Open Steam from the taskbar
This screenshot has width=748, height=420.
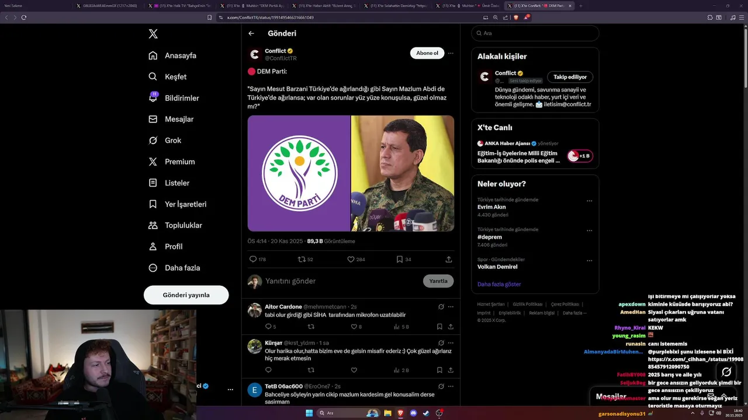(426, 413)
